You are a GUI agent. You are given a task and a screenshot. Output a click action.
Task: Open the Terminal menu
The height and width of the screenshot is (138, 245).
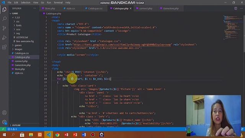[x=58, y=3]
